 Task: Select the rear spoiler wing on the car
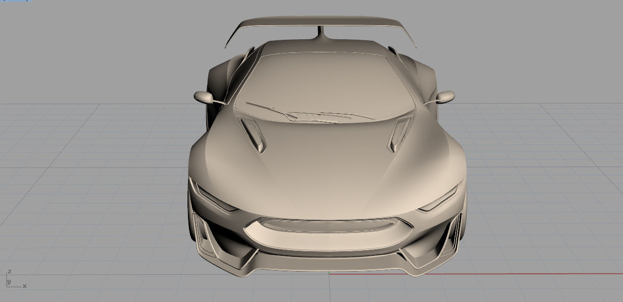coord(321,22)
